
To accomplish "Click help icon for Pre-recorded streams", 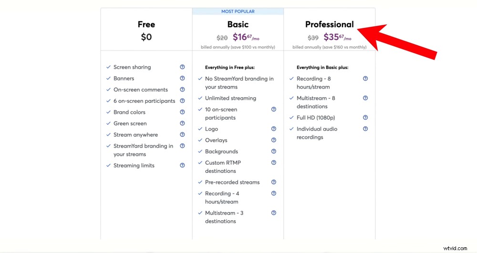I will coord(274,182).
